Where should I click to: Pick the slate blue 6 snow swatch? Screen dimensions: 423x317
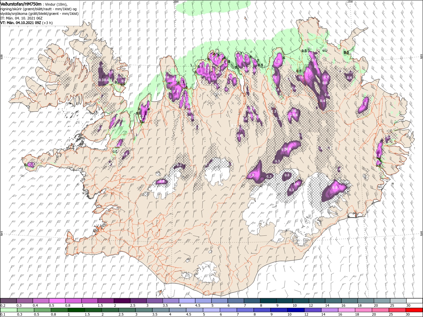coord(236,300)
